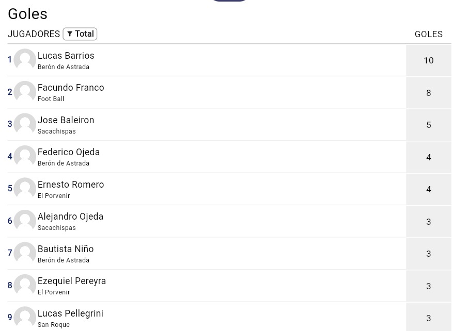Open the Total filter dropdown

click(x=80, y=34)
